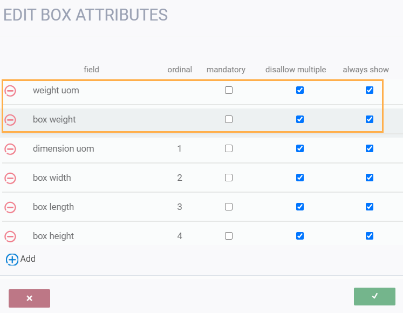Screen dimensions: 403x313
Task: Remove the box length attribute
Action: tap(10, 207)
